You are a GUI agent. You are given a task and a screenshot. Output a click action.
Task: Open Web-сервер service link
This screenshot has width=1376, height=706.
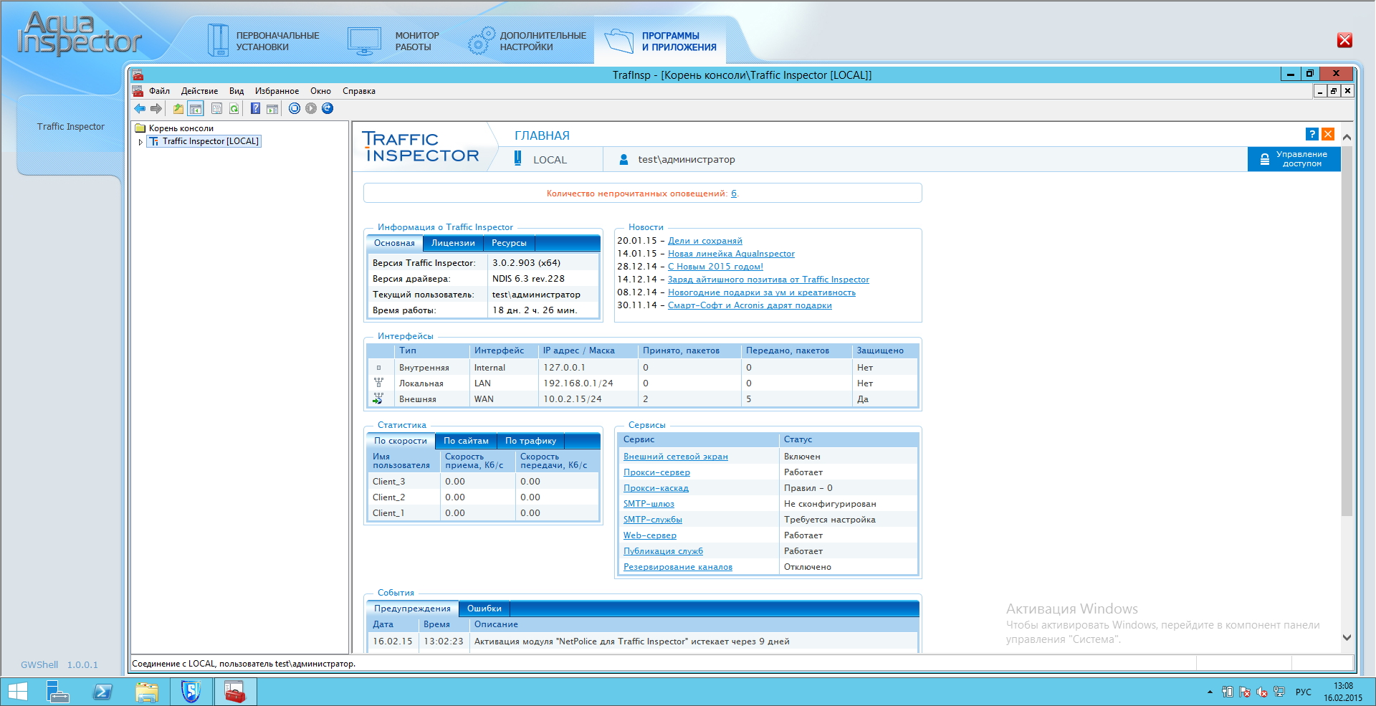(x=650, y=535)
